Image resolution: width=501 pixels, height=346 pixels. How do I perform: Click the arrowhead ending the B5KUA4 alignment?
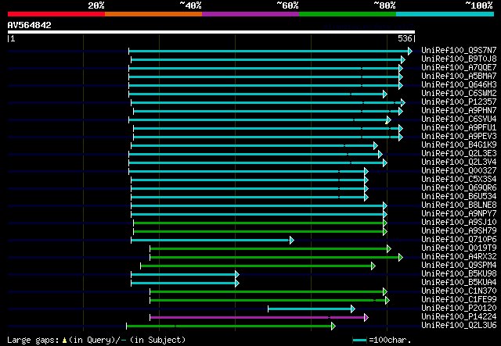tap(237, 283)
